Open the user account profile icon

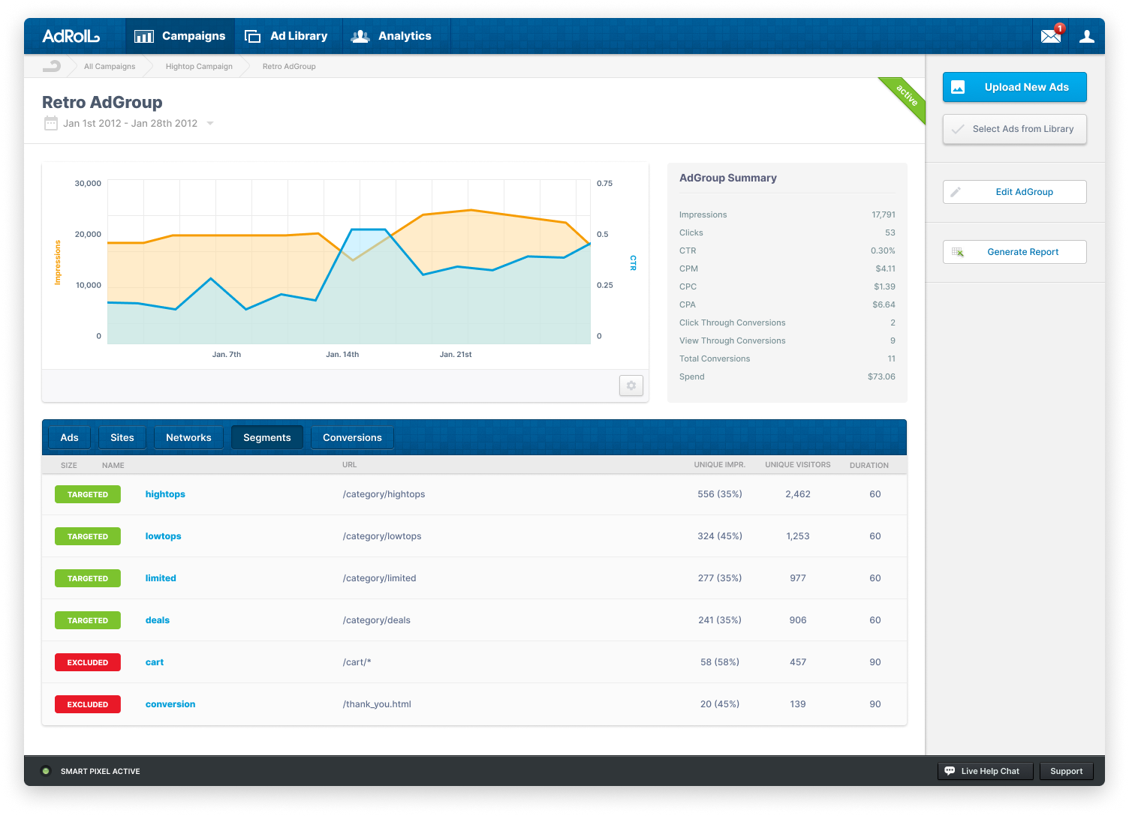tap(1086, 36)
